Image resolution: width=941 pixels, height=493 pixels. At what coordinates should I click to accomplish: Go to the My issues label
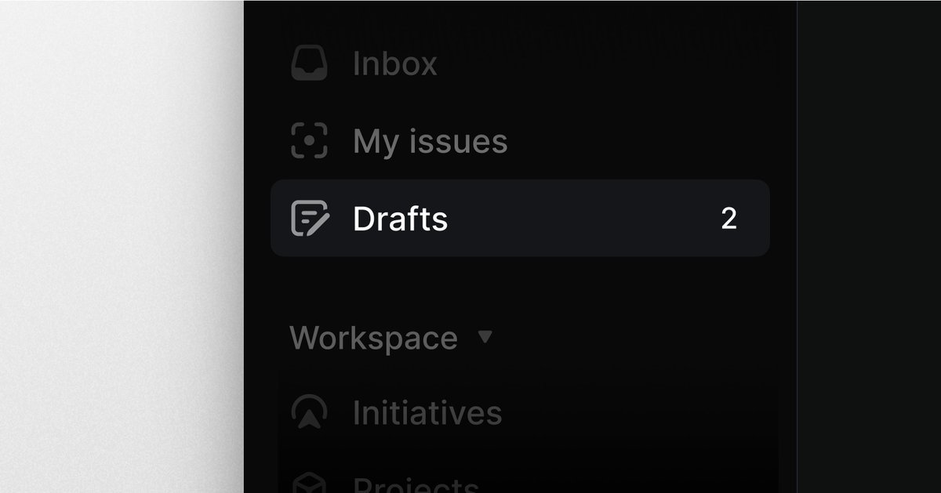pos(430,142)
